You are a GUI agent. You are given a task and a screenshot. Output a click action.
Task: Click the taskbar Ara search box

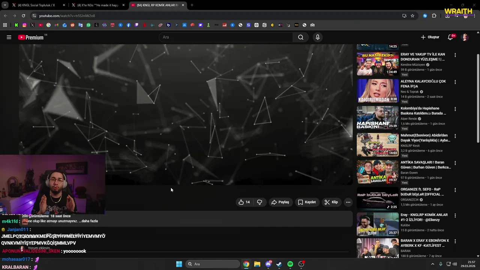tap(212, 264)
